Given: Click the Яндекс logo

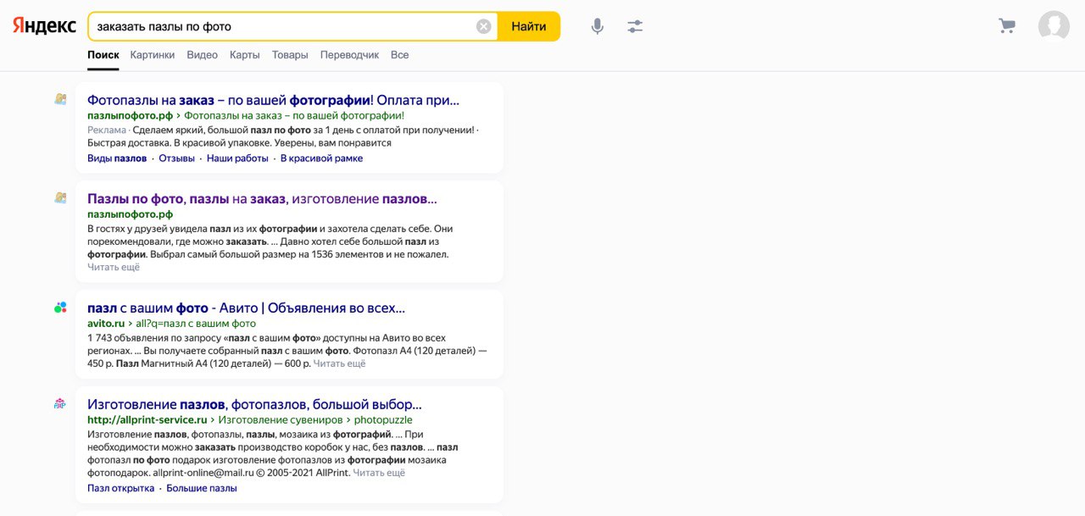Looking at the screenshot, I should 44,26.
